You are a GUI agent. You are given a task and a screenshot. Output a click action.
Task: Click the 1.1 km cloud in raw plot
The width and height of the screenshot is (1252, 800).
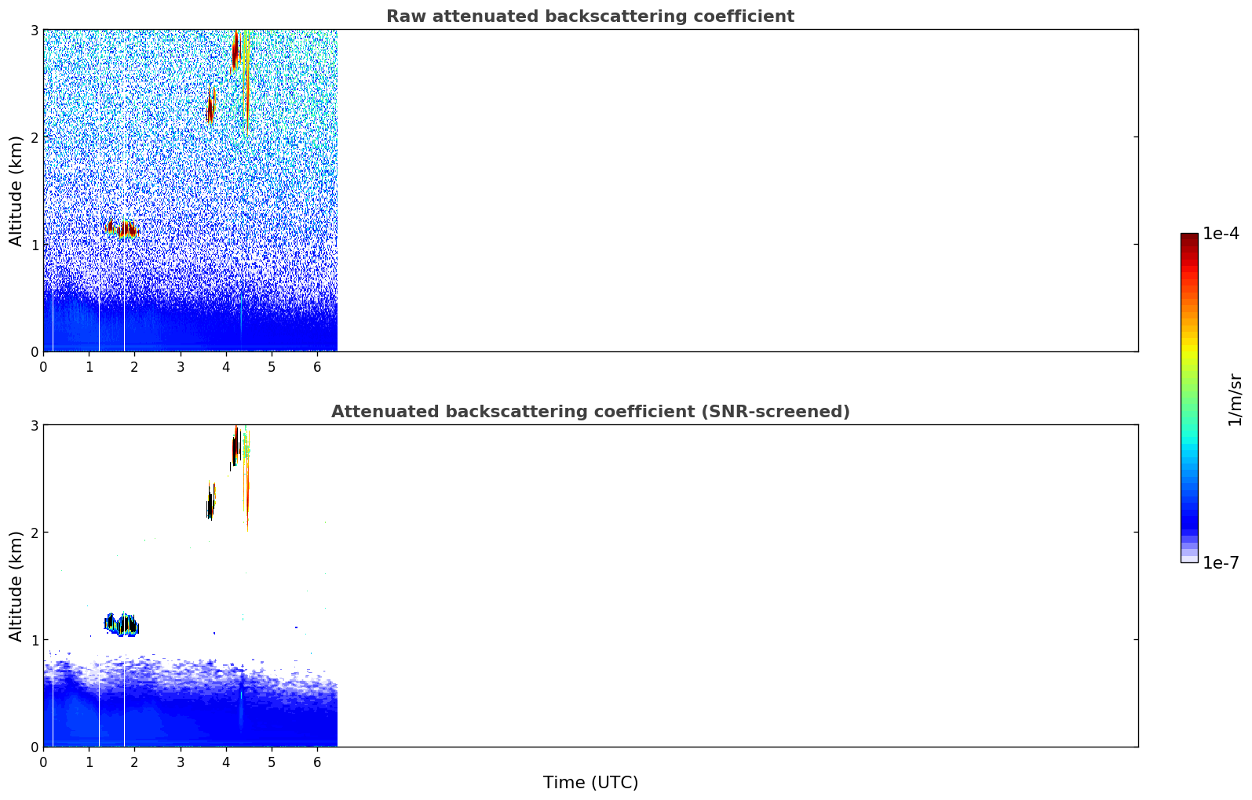122,229
